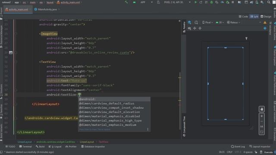Image resolution: width=276 pixels, height=155 pixels.
Task: Click the Darcula theme label in status bar
Action: pos(268,152)
